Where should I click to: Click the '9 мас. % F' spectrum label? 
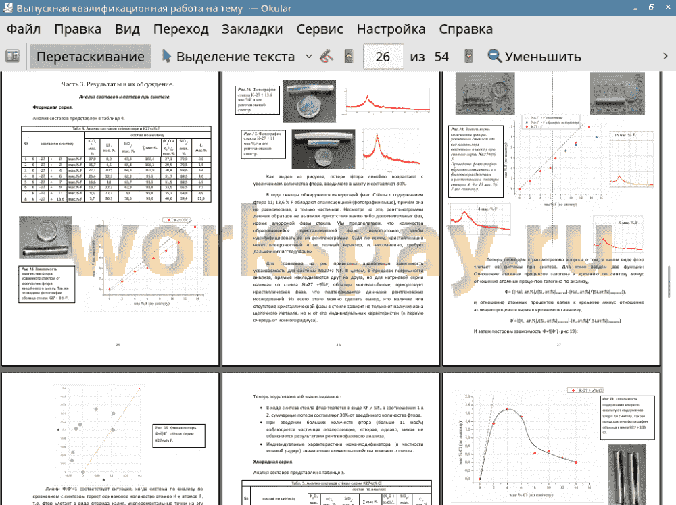[x=628, y=223]
